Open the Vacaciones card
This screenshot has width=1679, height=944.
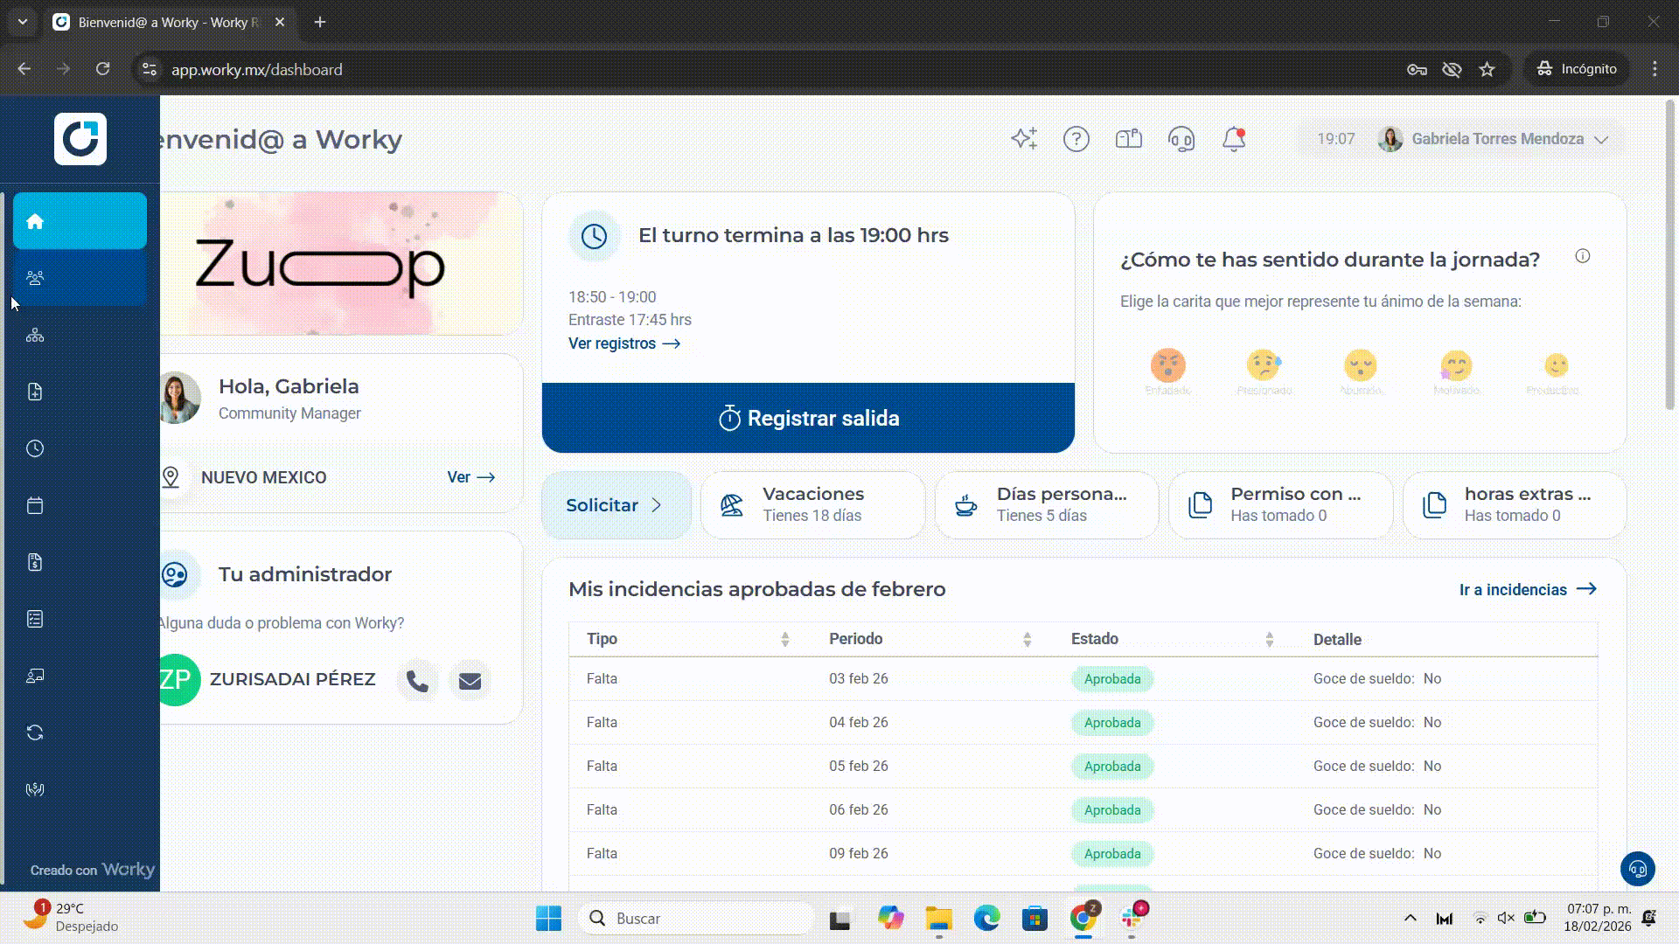tap(812, 505)
